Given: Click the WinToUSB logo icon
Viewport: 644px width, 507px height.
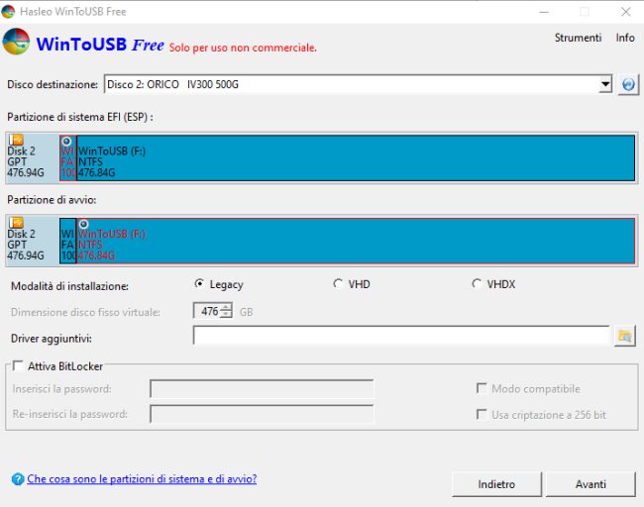Looking at the screenshot, I should pos(16,44).
